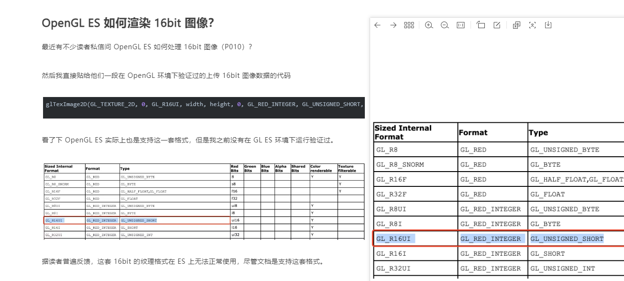Open the small format table thumbnail in article
The image size is (624, 281).
203,201
